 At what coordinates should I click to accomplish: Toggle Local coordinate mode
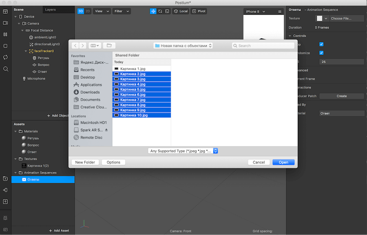pos(181,11)
